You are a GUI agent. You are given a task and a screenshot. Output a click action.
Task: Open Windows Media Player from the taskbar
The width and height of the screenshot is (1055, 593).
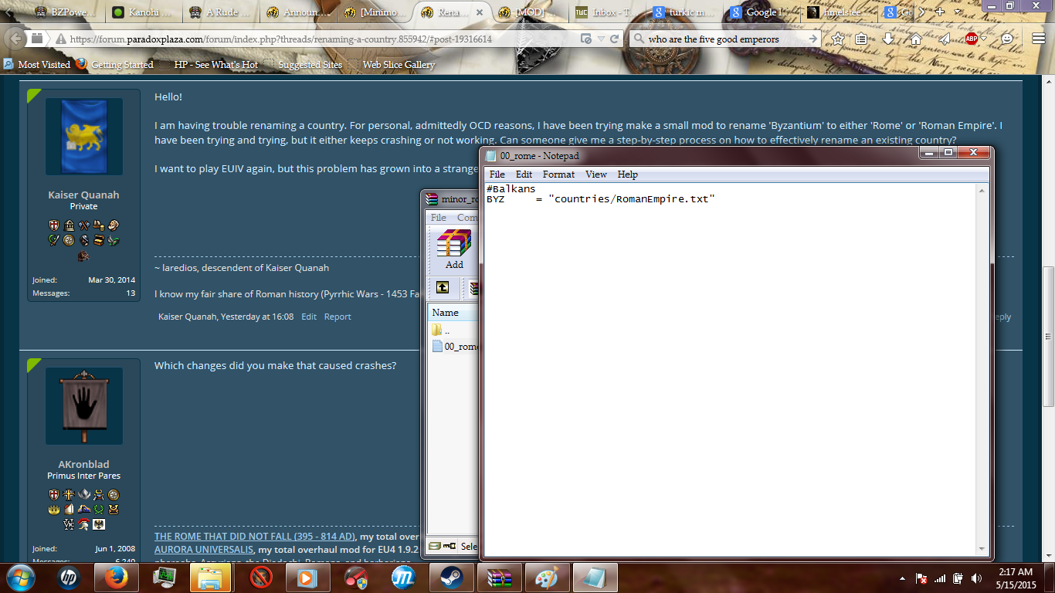pos(308,577)
